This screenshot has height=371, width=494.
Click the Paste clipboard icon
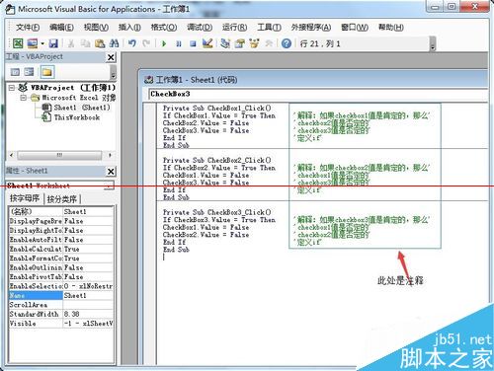pos(100,43)
